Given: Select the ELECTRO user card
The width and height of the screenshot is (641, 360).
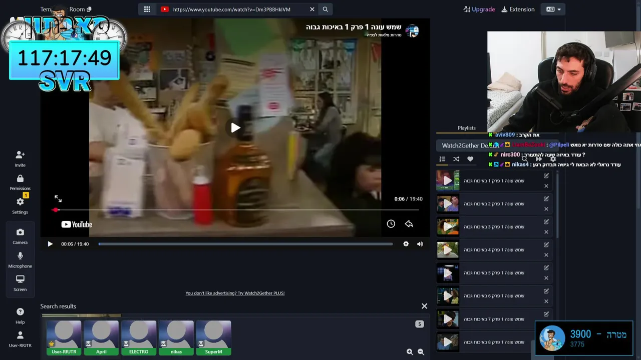Looking at the screenshot, I should (x=139, y=338).
